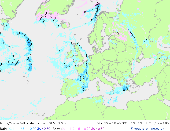
Task: Click the island of Sardinia on the map
Action: 99,88
